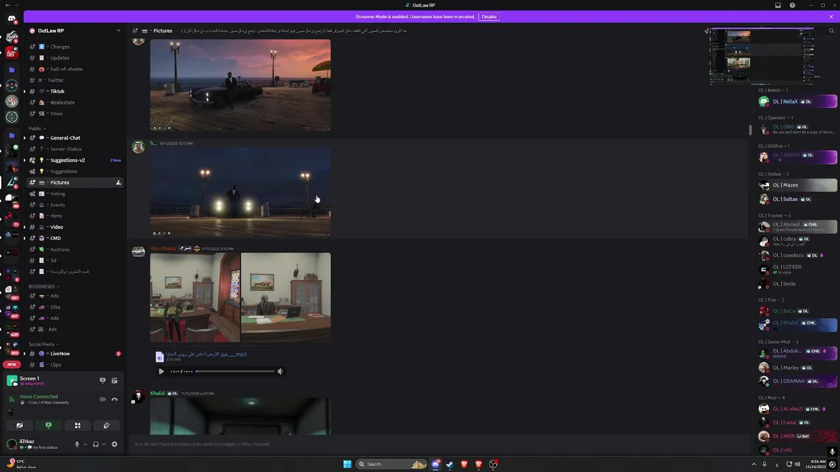Open the Realestate channel
840x472 pixels.
[74, 102]
